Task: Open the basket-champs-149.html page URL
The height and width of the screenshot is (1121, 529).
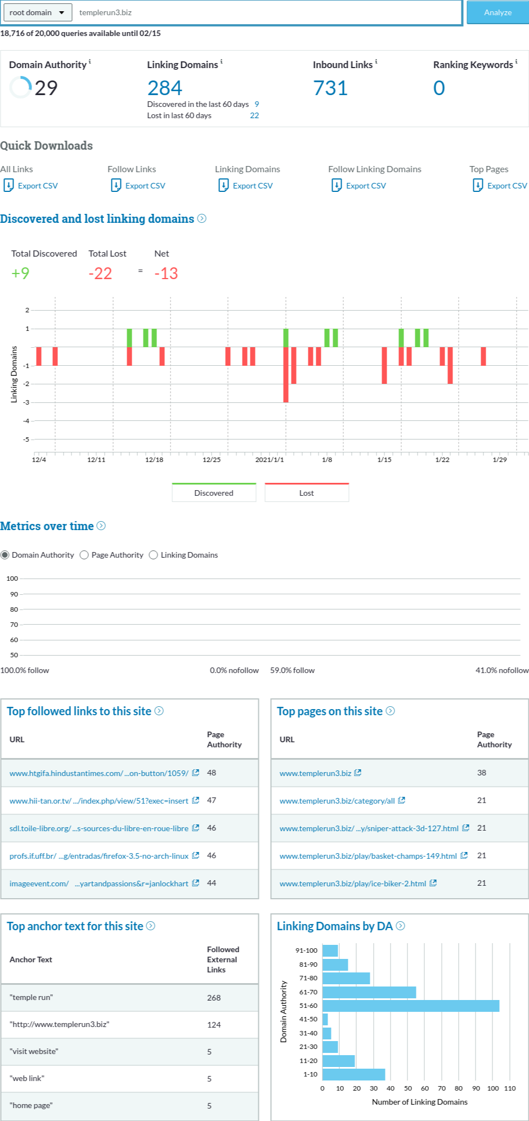Action: 368,856
